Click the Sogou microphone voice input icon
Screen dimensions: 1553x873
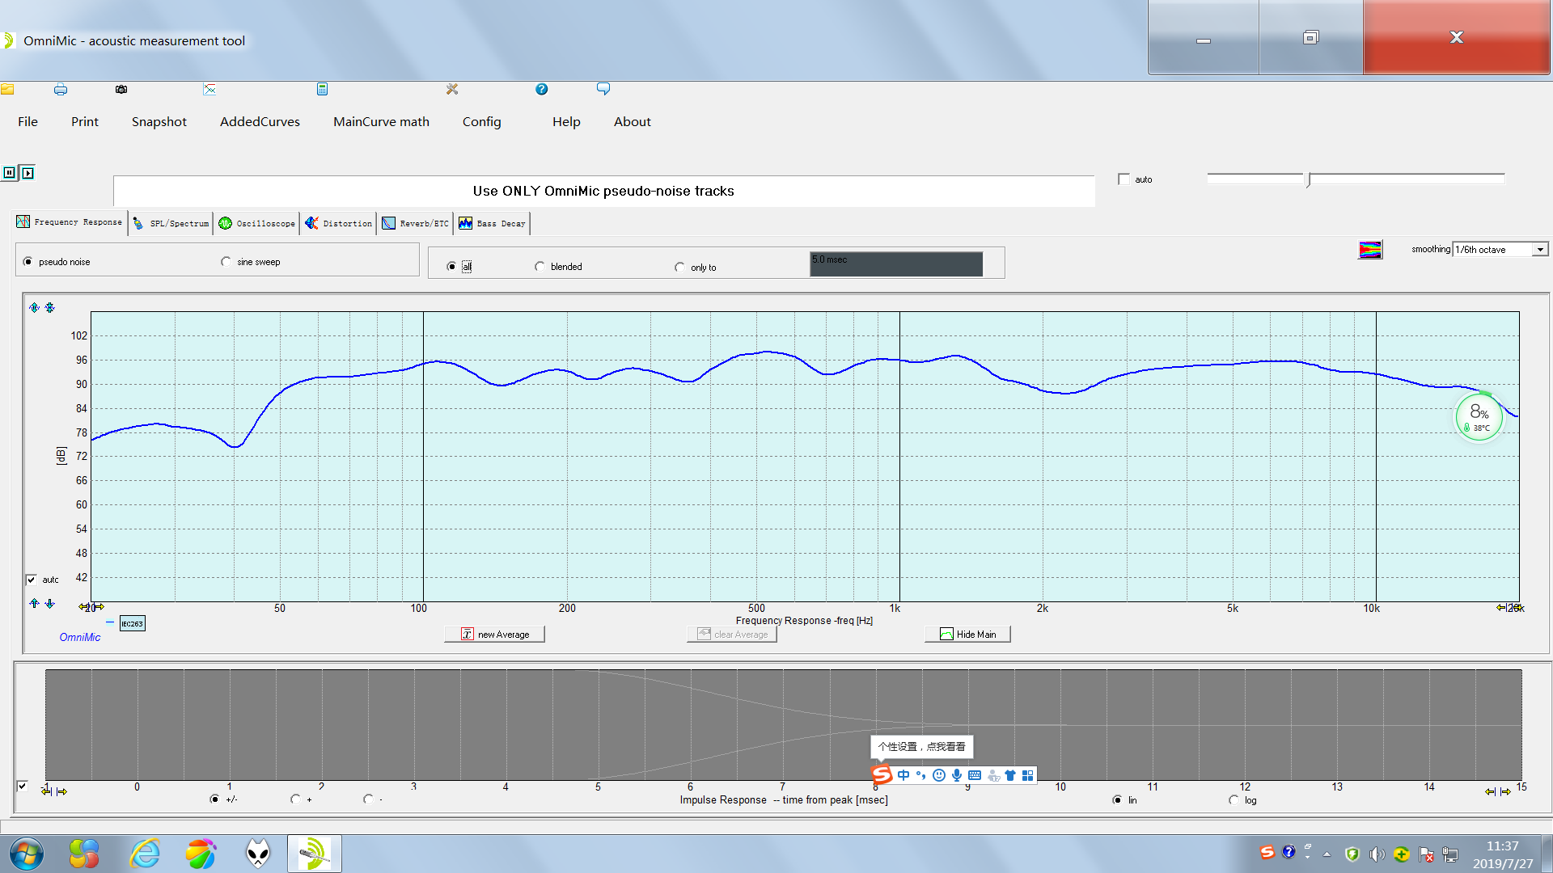[957, 775]
